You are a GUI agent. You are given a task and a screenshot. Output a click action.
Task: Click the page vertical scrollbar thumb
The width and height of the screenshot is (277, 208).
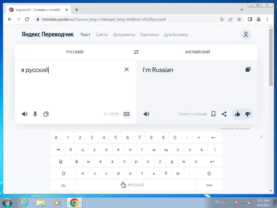pyautogui.click(x=271, y=57)
